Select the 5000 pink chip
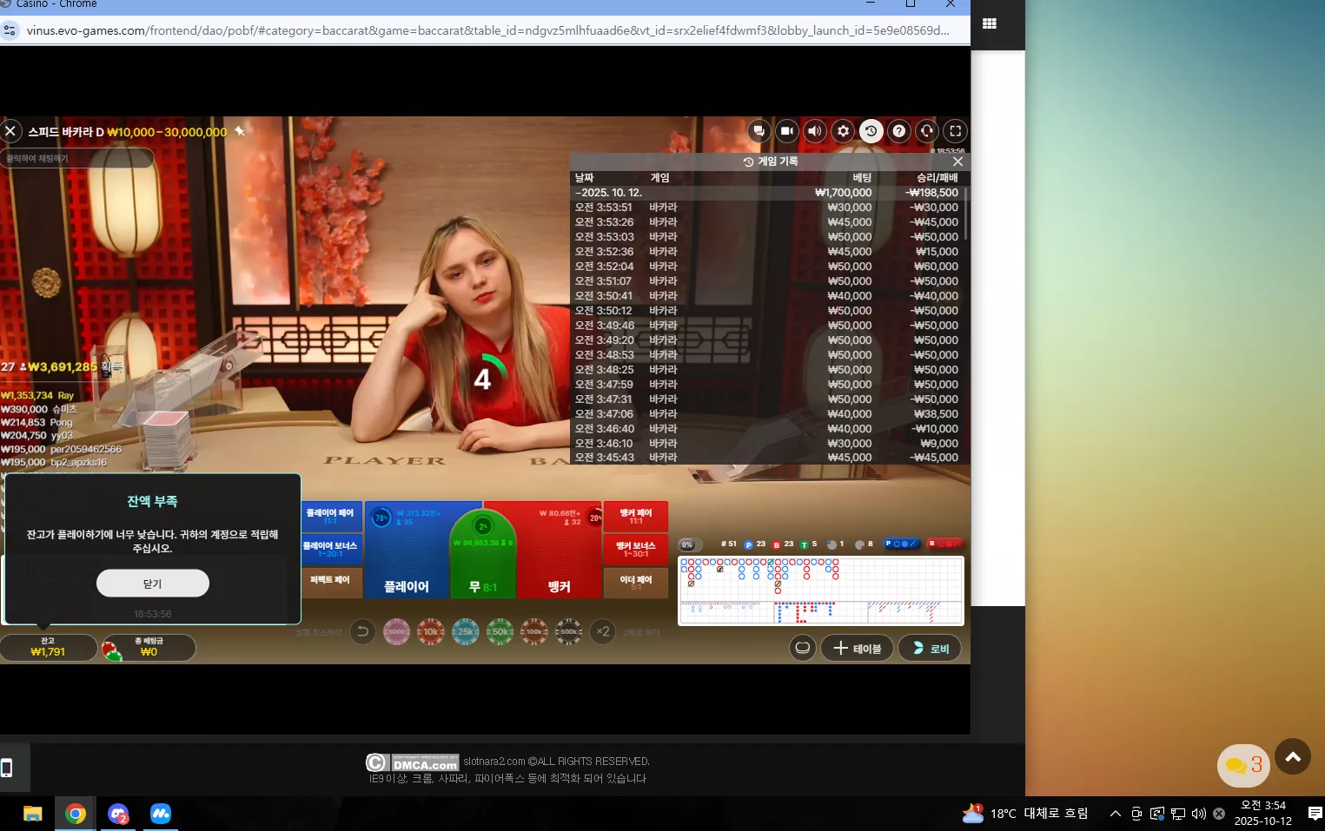 [x=397, y=632]
